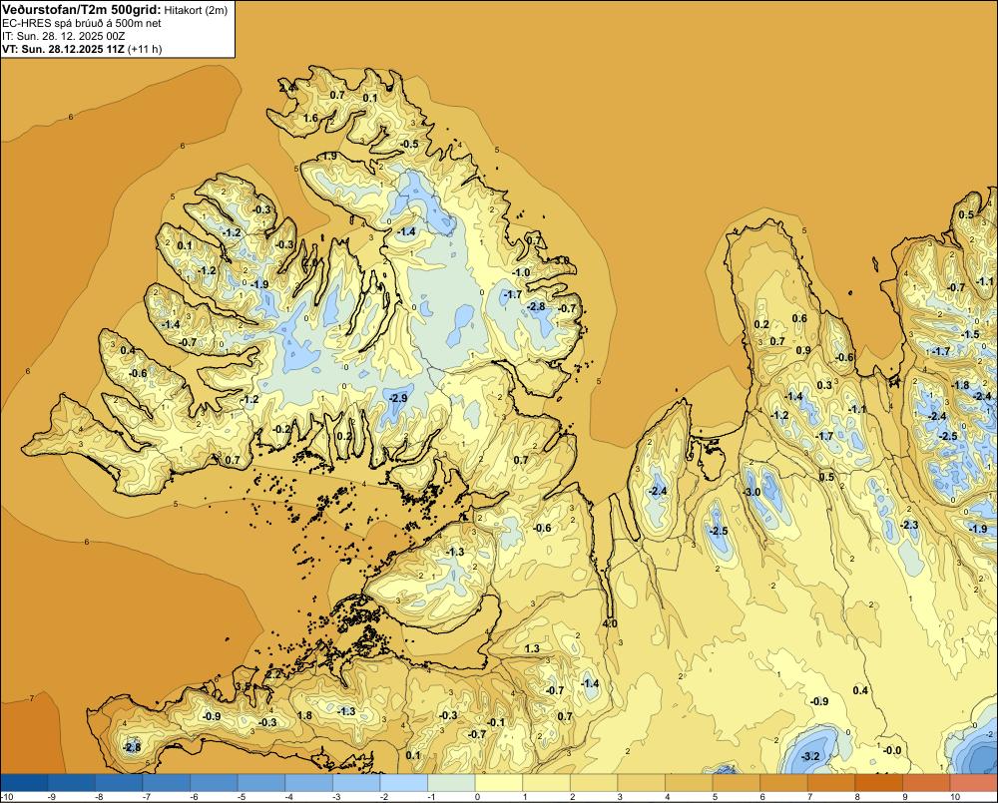Image resolution: width=998 pixels, height=803 pixels.
Task: Click the '1.6' temperature value on the map
Action: point(310,119)
